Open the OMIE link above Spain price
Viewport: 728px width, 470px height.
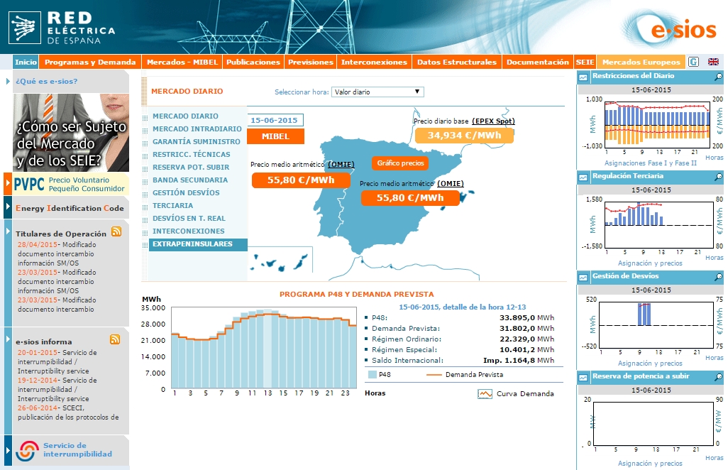[451, 183]
